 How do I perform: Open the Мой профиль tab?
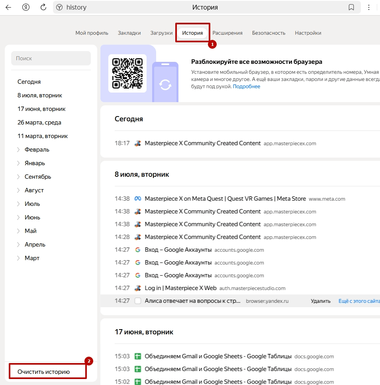pyautogui.click(x=92, y=33)
